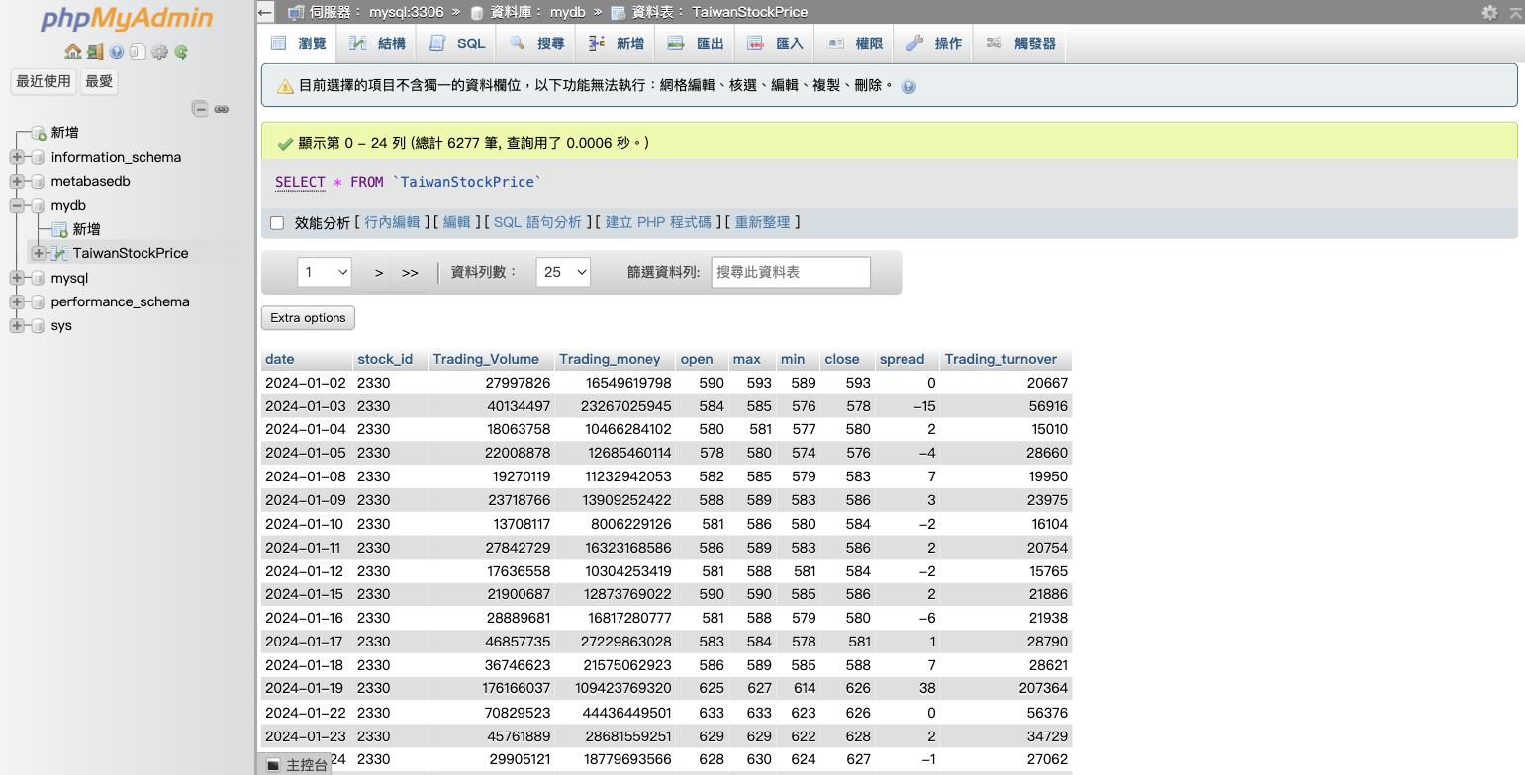
Task: Expand the sys database node
Action: point(17,325)
